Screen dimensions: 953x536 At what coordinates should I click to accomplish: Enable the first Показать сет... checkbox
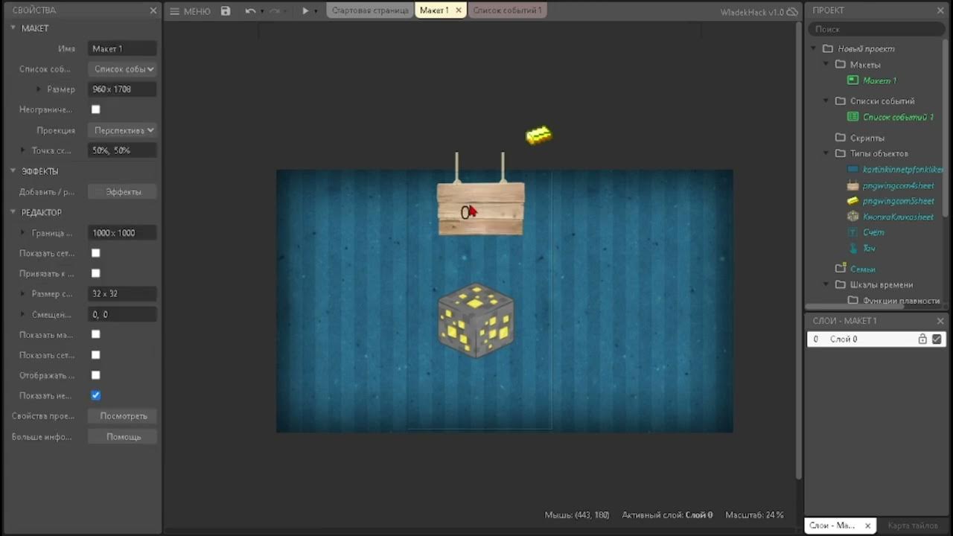[95, 253]
